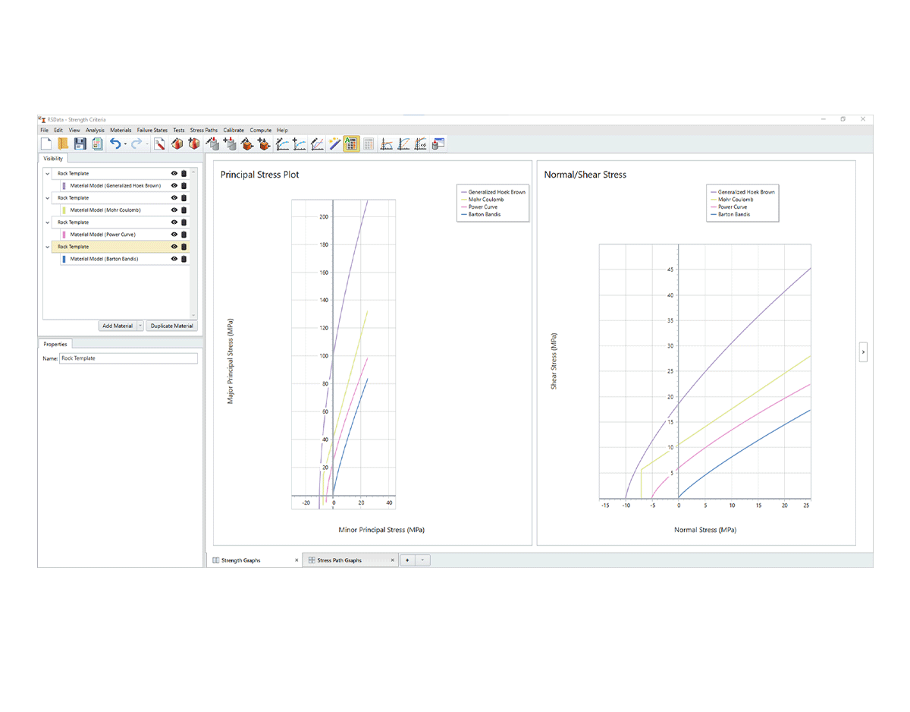The height and width of the screenshot is (712, 910).
Task: Click the Name input field in Properties
Action: click(x=128, y=358)
